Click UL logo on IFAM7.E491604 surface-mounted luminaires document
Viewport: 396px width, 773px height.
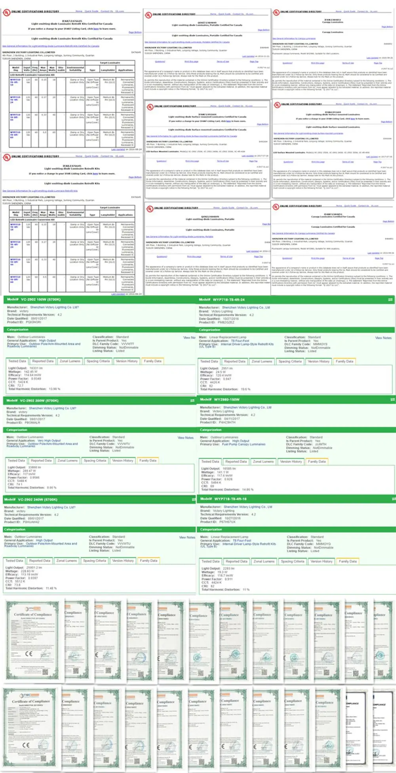tap(150, 107)
